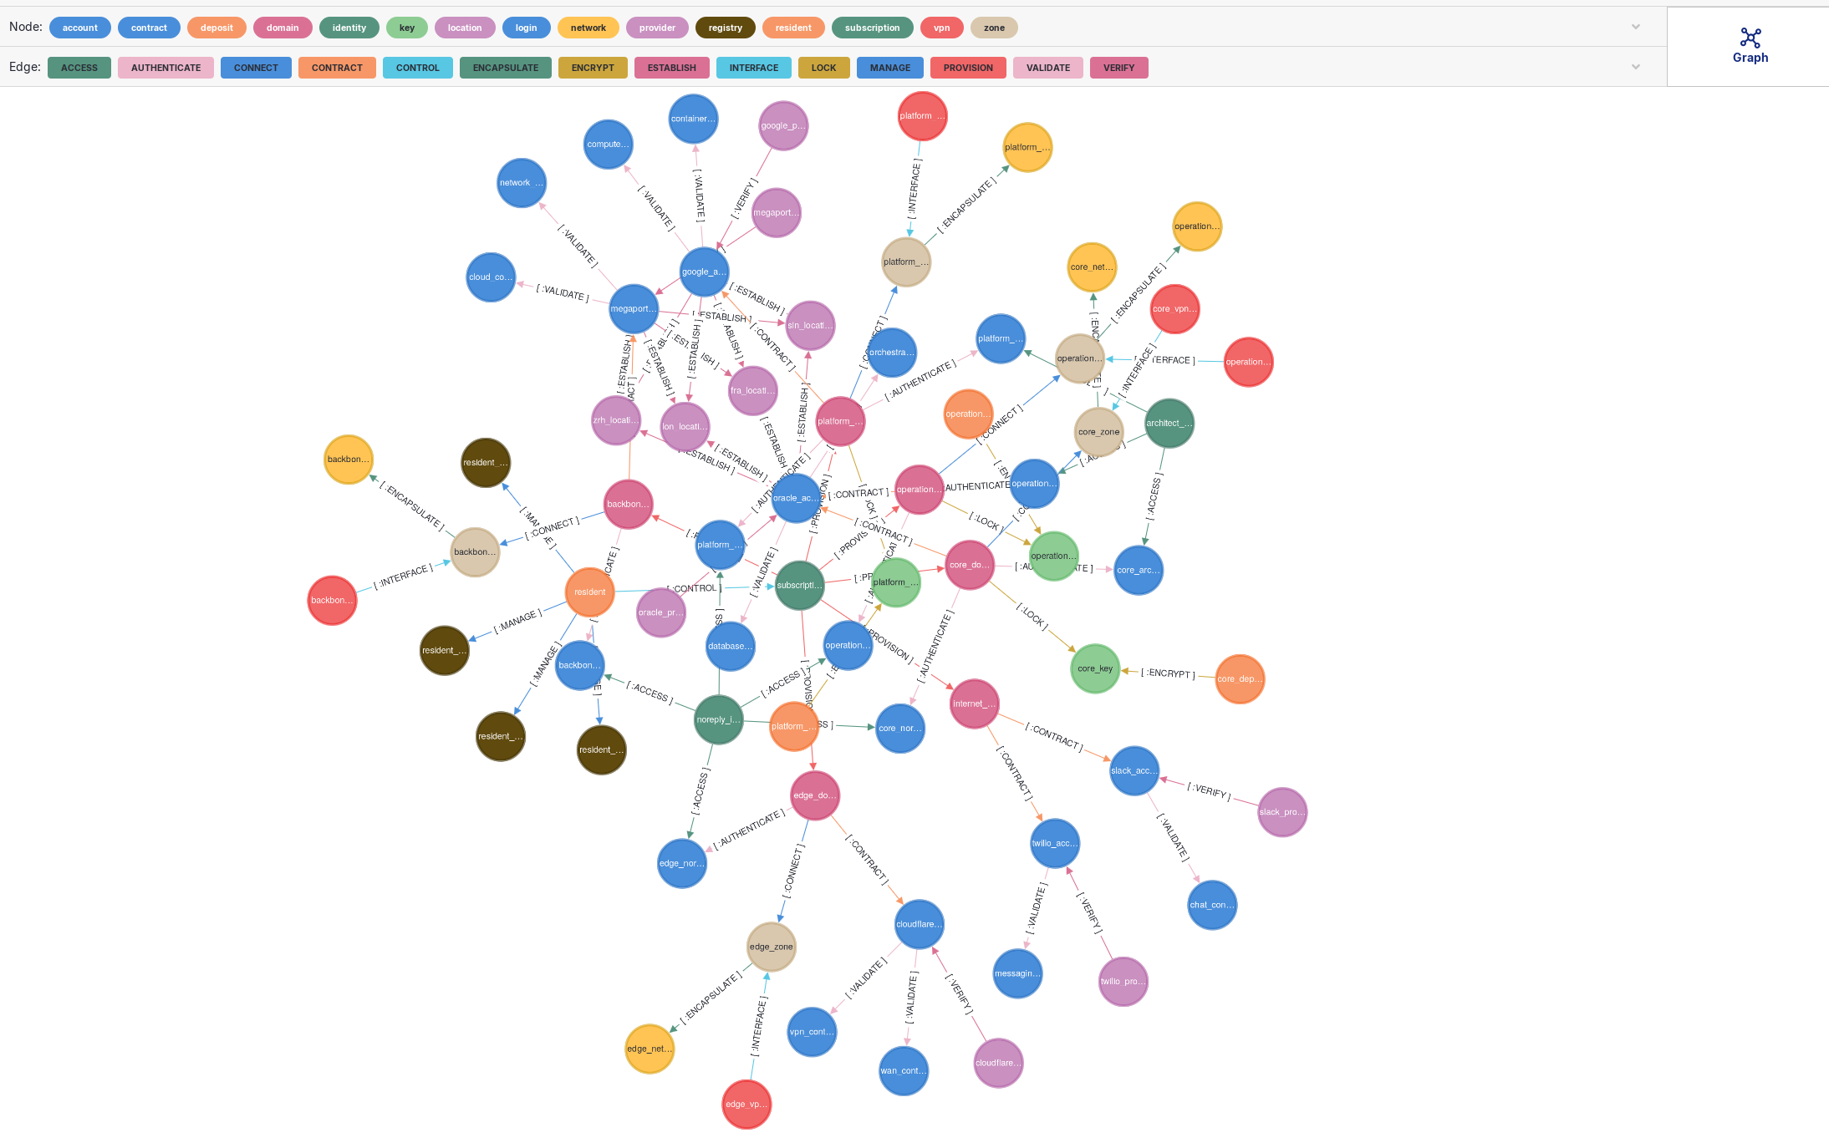Select the subscription node type
1829x1148 pixels.
[x=868, y=27]
